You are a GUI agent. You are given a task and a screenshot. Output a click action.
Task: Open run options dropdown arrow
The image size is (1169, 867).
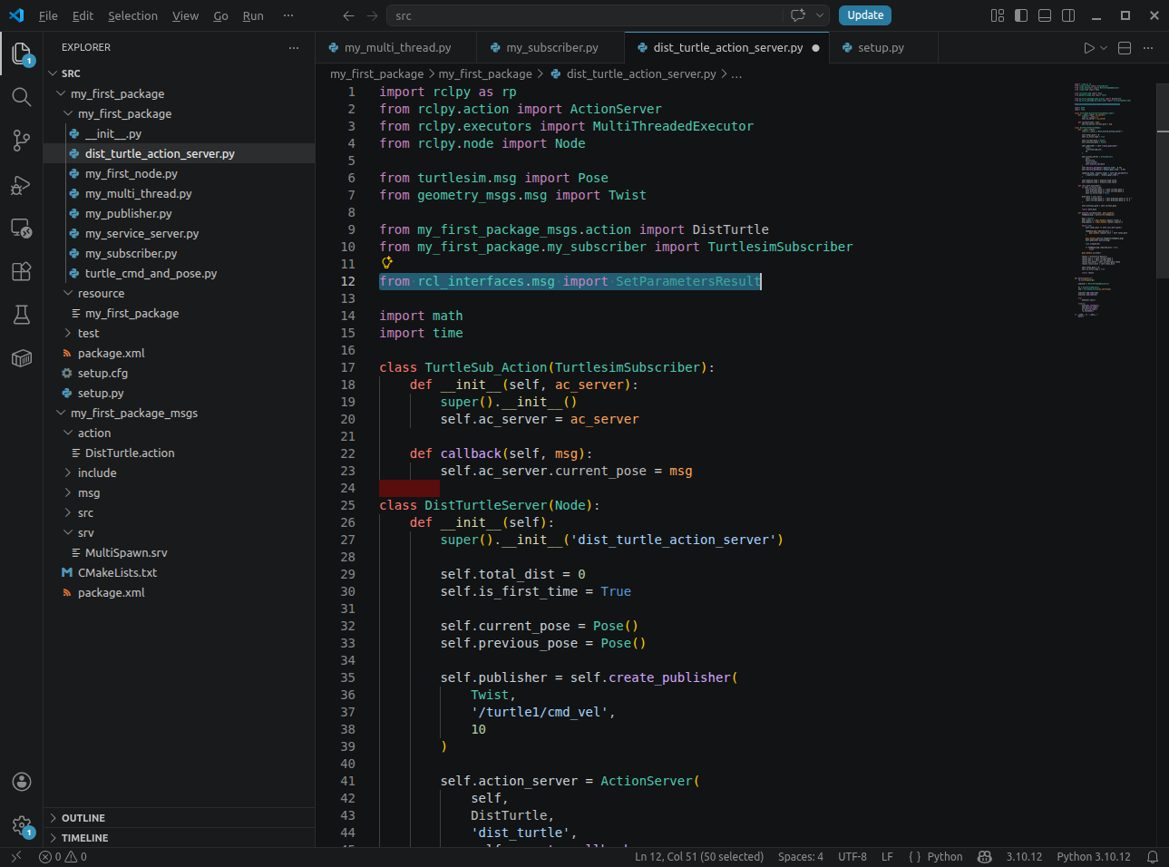coord(1104,48)
